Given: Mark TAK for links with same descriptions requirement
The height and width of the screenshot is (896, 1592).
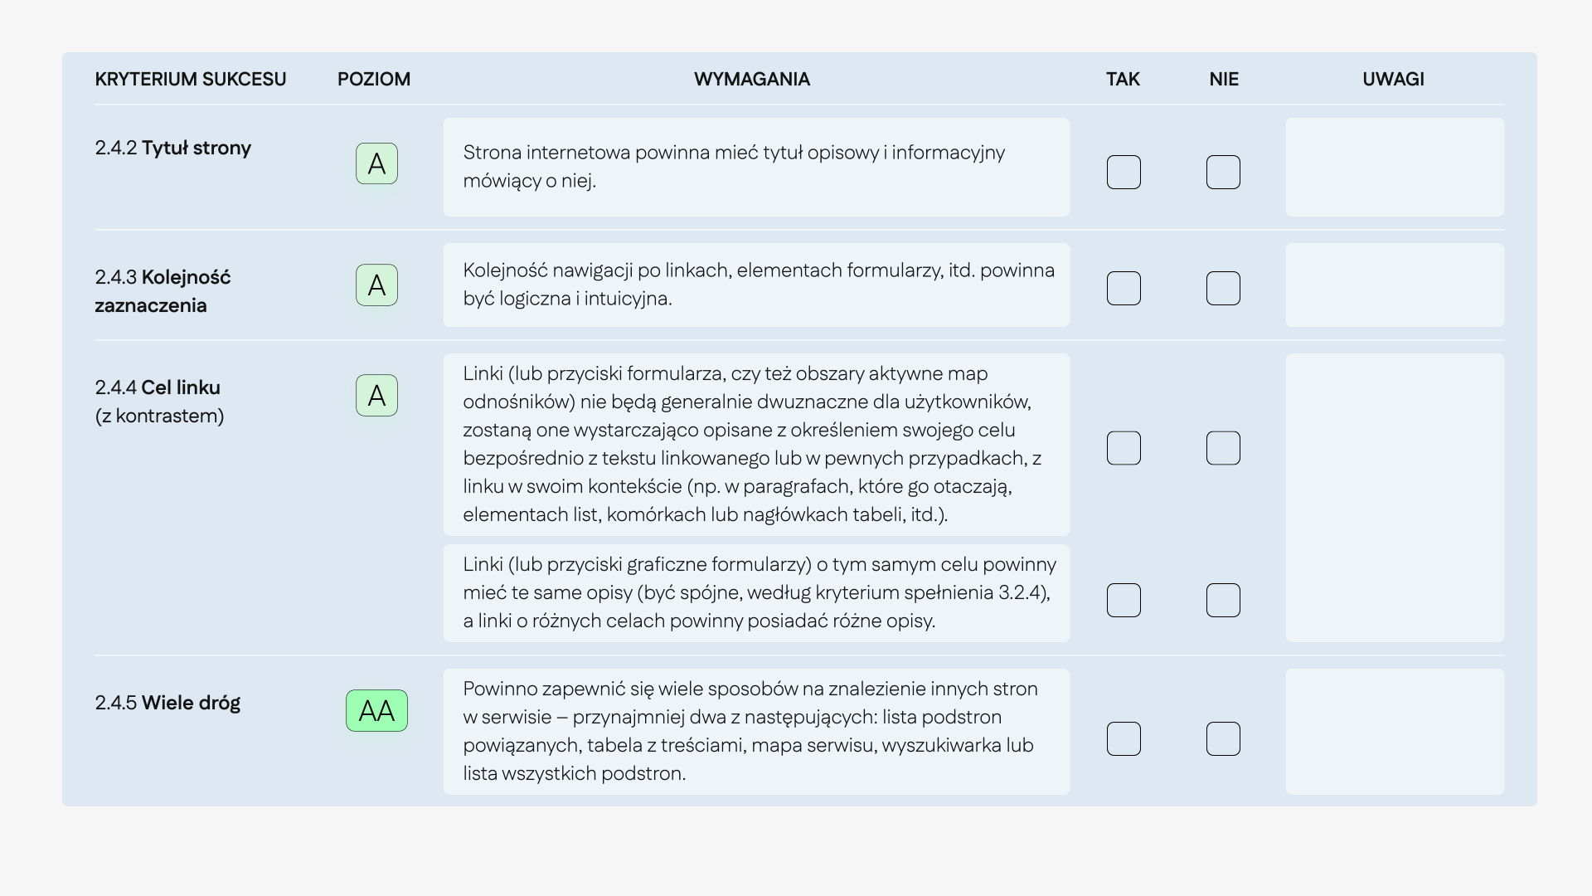Looking at the screenshot, I should tap(1124, 601).
